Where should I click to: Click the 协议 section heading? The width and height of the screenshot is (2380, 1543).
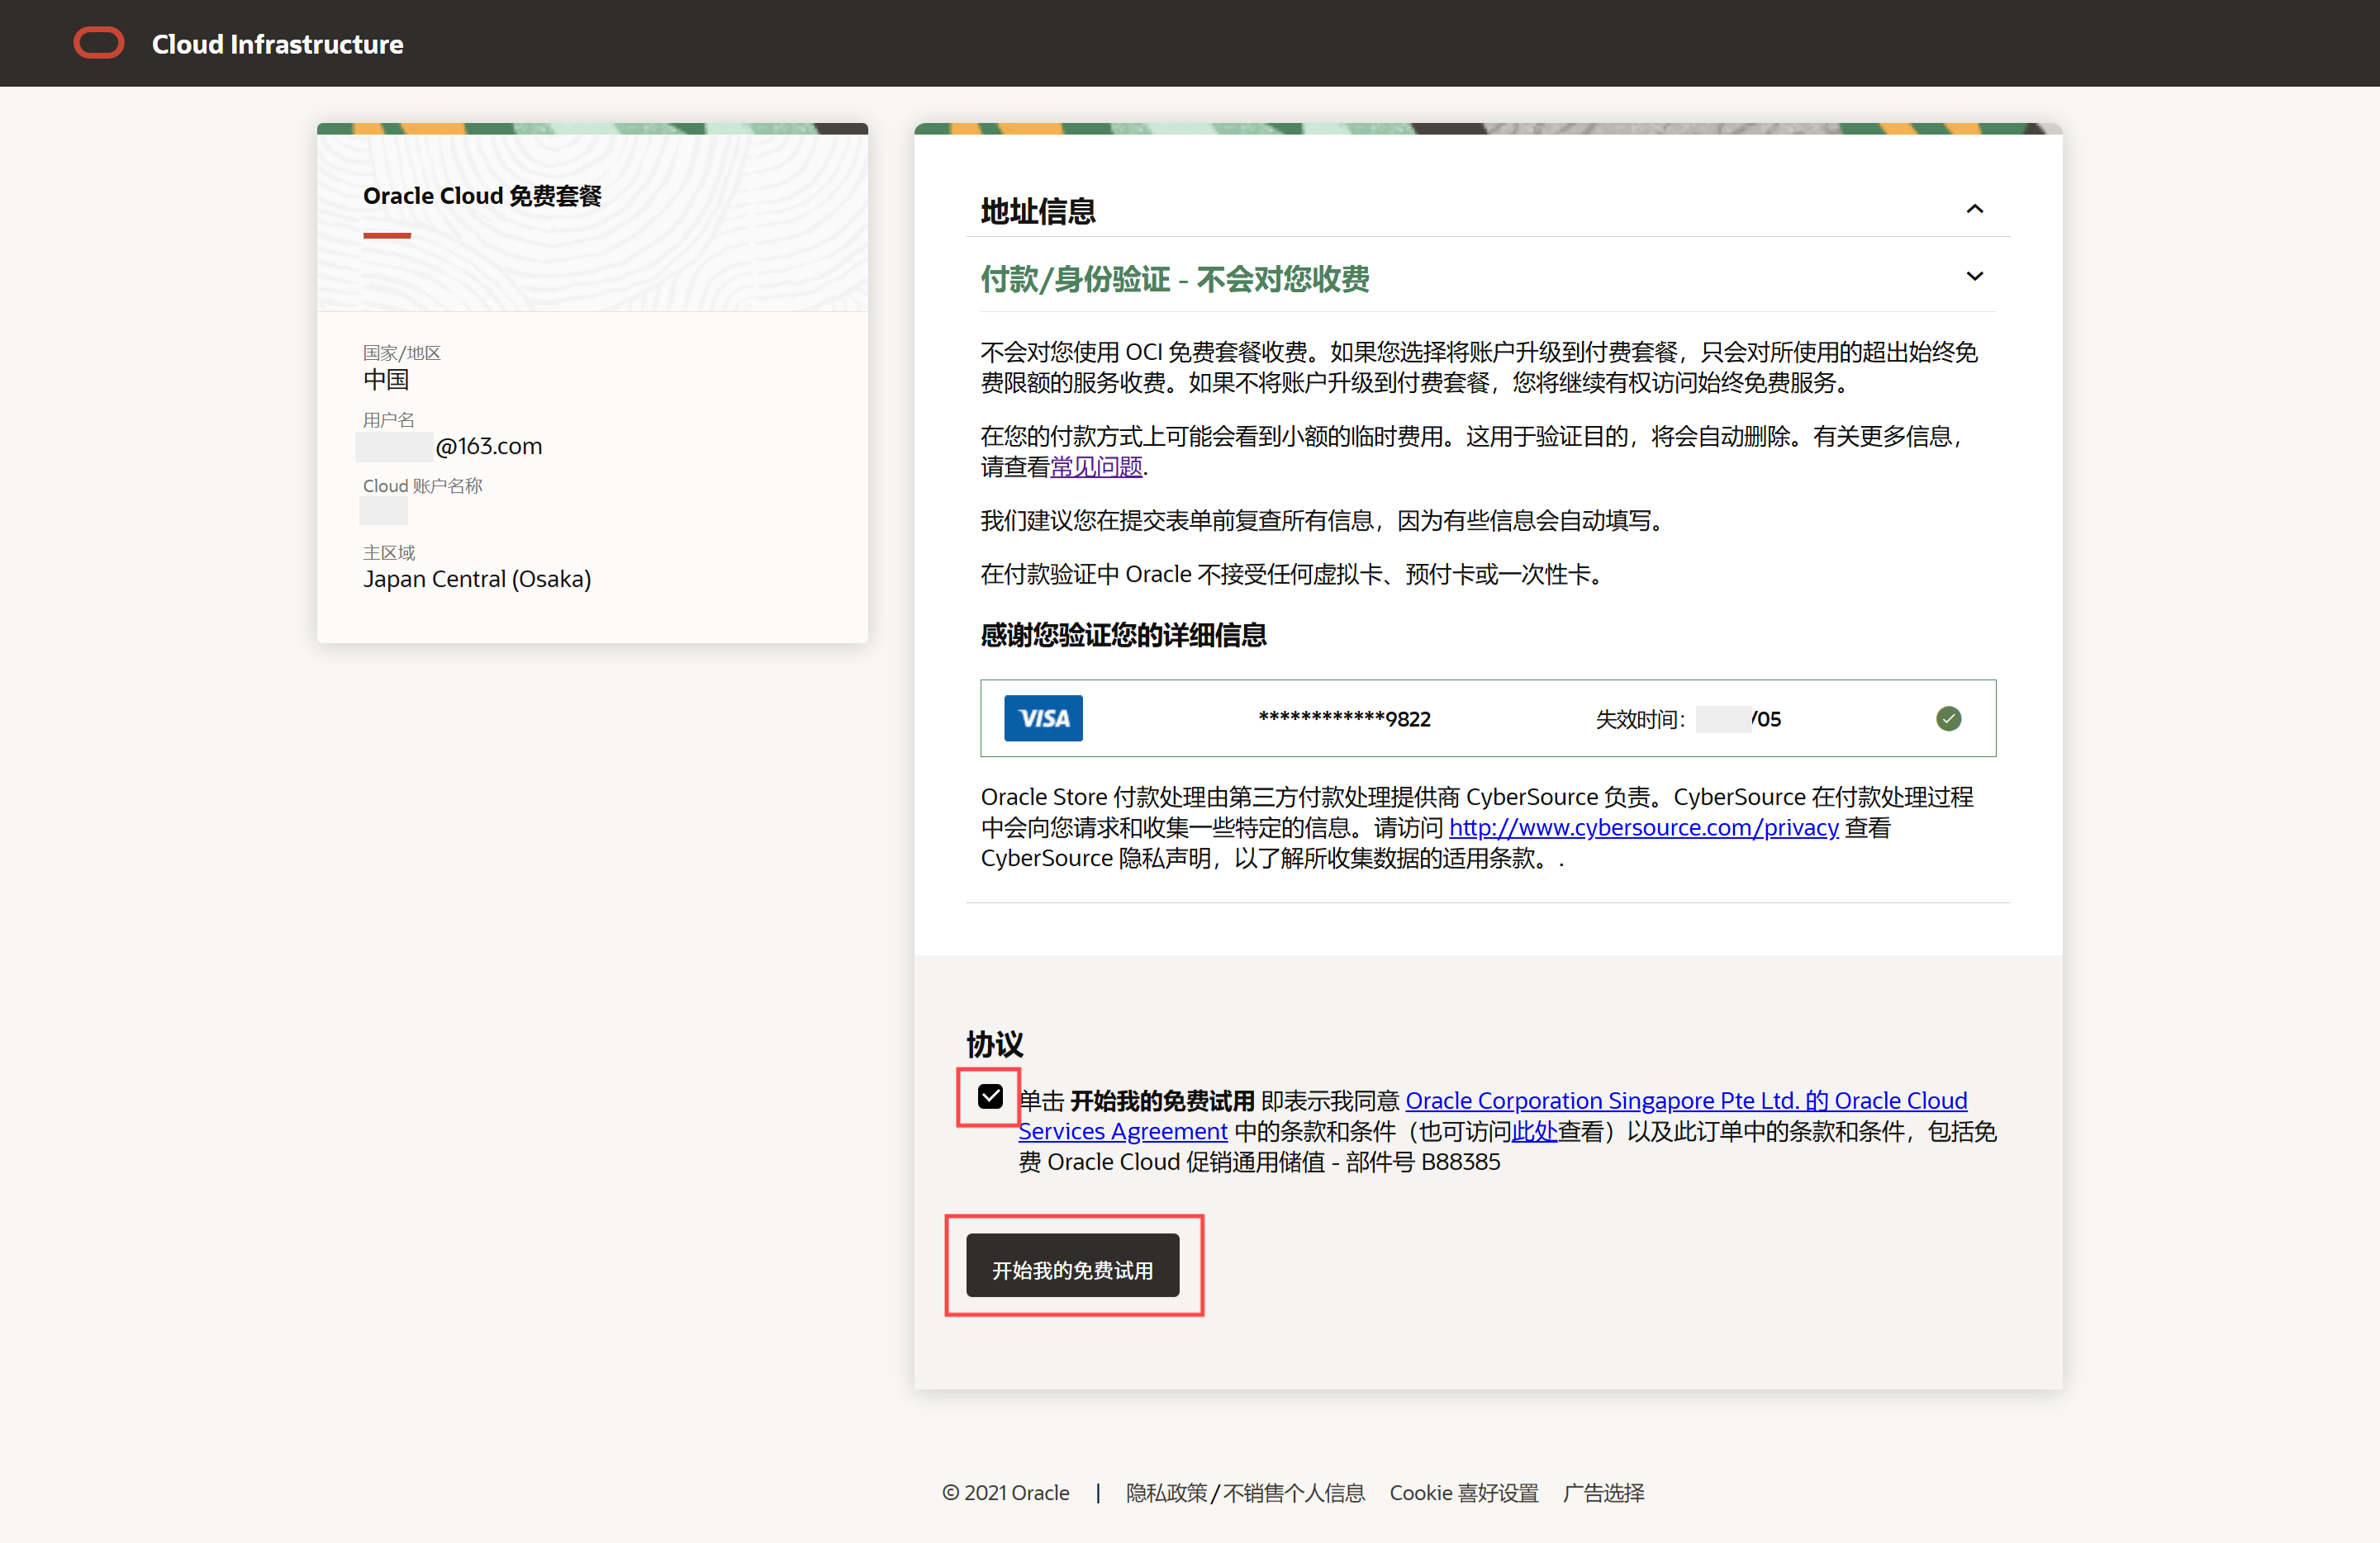coord(994,1044)
